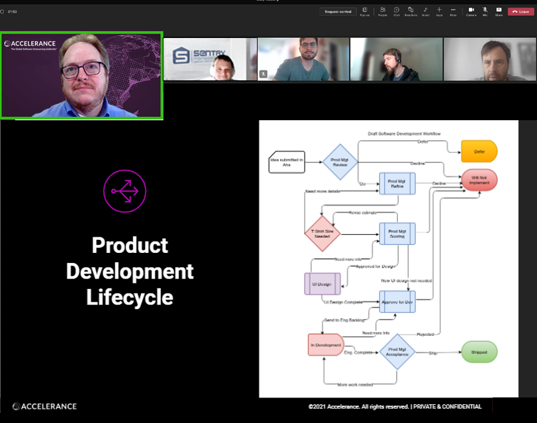The image size is (537, 423).
Task: Click the T-Shirt Size Needed diamond
Action: tap(322, 234)
